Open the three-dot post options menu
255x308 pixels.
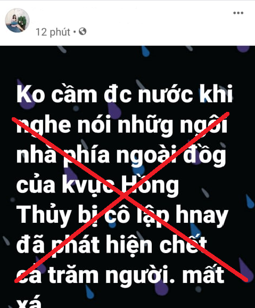click(238, 13)
